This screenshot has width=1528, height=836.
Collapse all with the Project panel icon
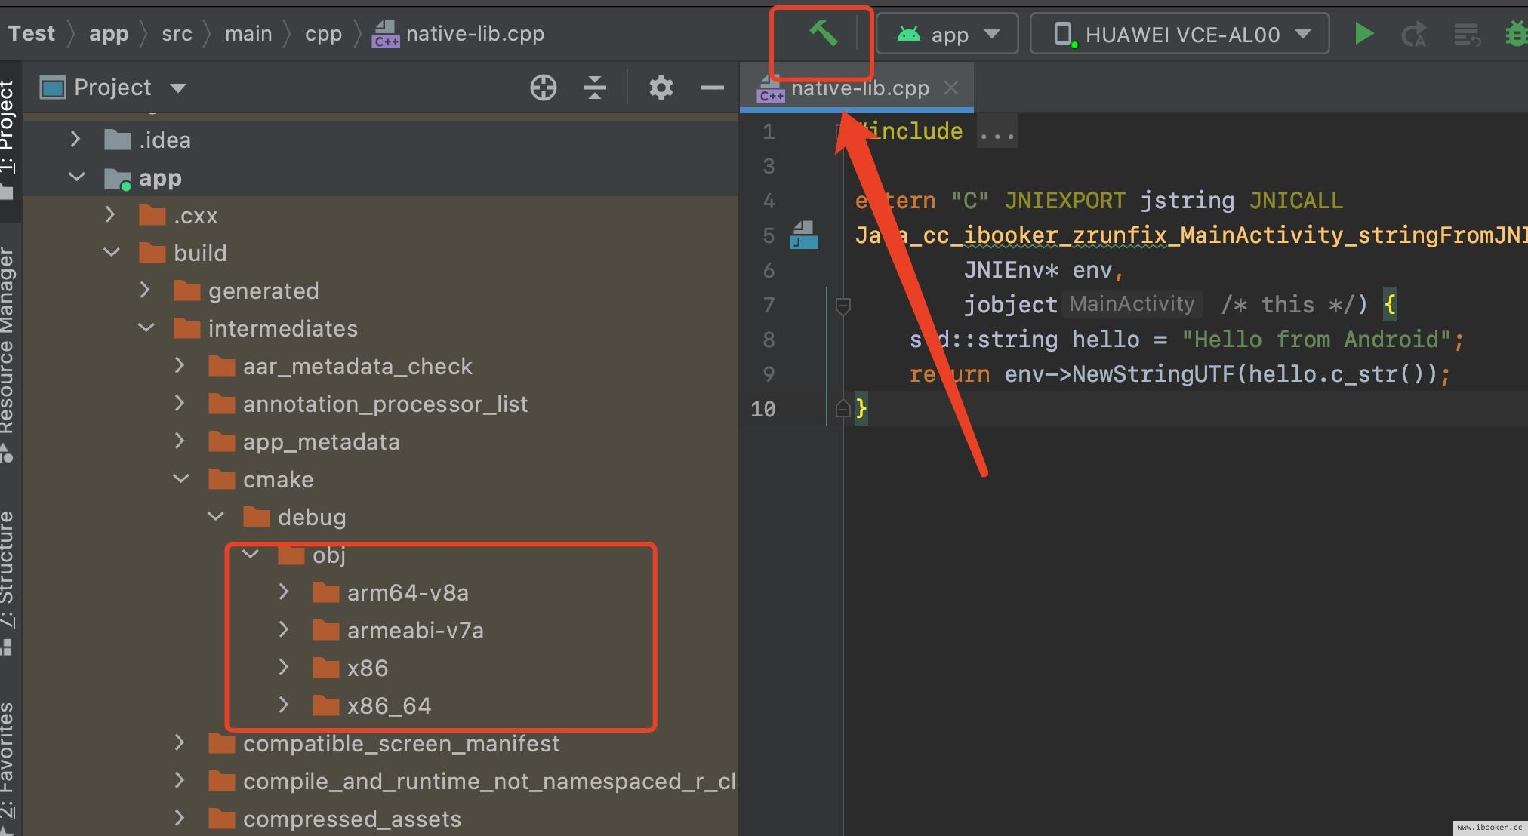[x=595, y=88]
